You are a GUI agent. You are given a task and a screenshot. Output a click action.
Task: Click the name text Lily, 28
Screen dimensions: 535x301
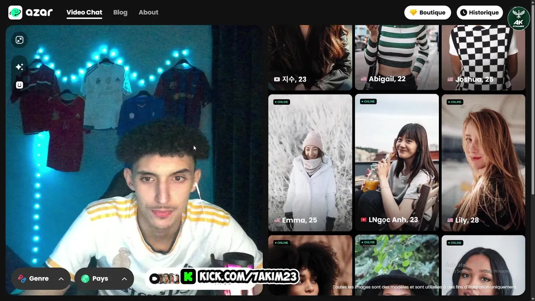click(467, 220)
